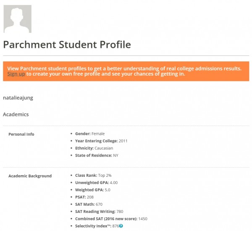Click the SAT Math 670 entry
252x231 pixels.
[89, 204]
